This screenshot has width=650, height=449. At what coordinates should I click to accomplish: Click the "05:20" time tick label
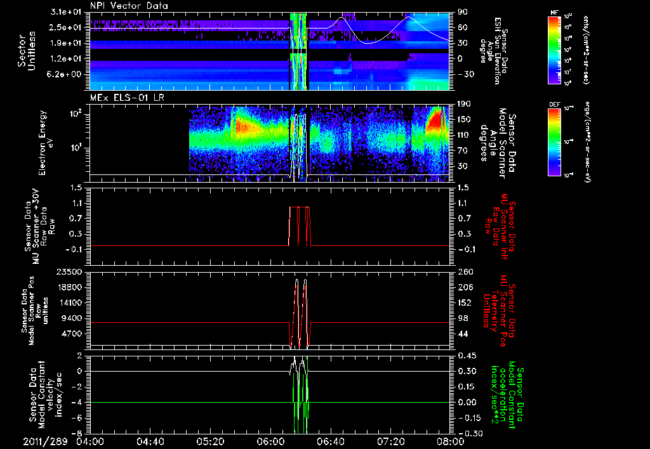pyautogui.click(x=210, y=441)
